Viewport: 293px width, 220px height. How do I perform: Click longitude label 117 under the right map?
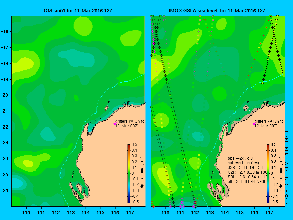pos(269,213)
